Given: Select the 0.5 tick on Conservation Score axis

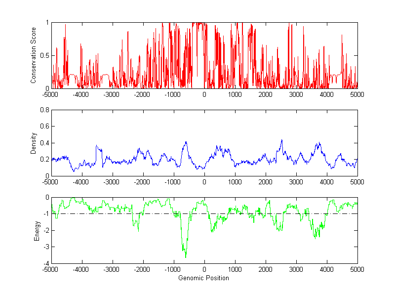Looking at the screenshot, I should 44,56.
